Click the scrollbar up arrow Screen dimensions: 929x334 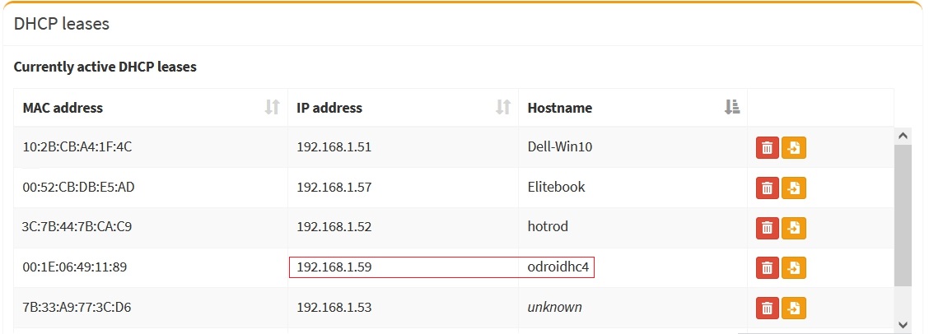(903, 136)
